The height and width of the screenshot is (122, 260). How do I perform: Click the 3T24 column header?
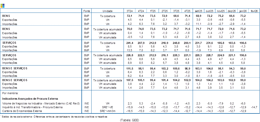(130, 11)
